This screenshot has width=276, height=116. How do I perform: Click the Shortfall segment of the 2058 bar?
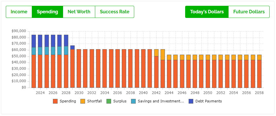(259, 57)
